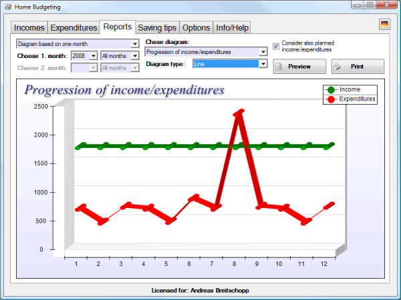Click the Preview button

(299, 67)
